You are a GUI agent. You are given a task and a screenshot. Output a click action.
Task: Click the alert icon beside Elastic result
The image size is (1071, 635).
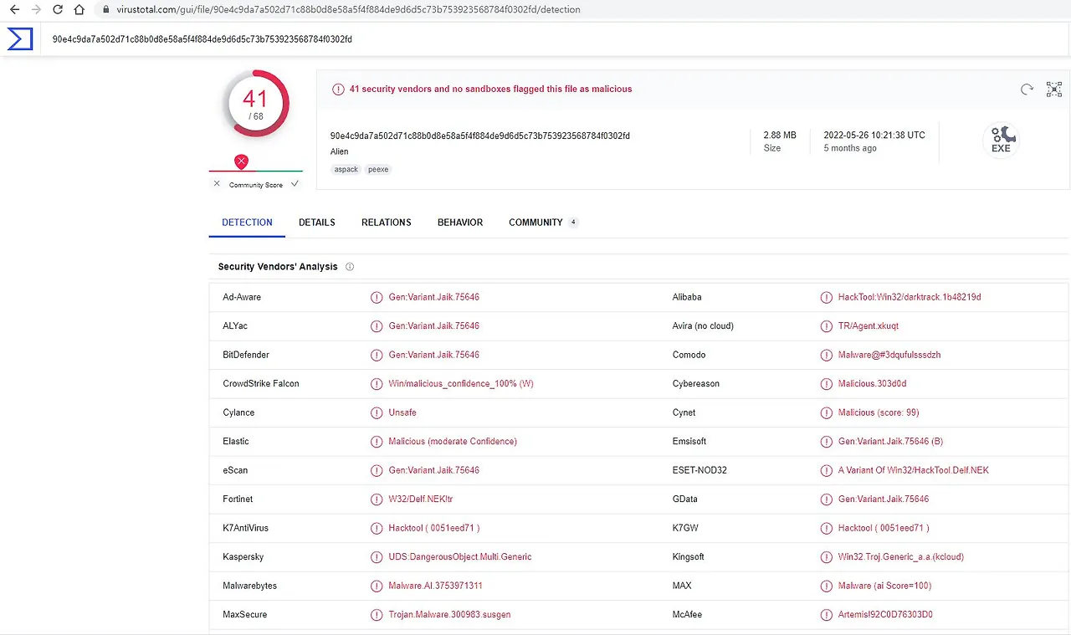pos(377,442)
